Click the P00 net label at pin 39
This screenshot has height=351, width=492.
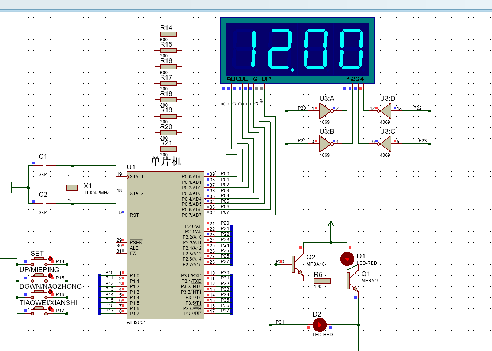[x=225, y=174]
